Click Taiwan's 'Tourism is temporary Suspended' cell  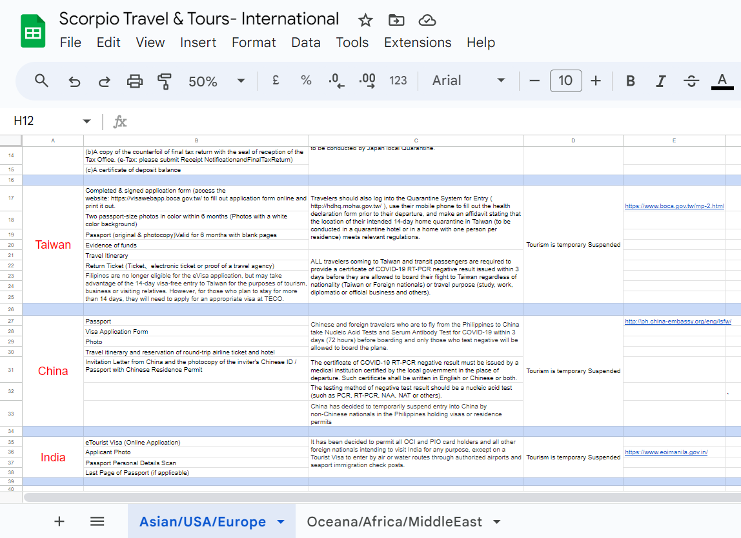coord(573,244)
